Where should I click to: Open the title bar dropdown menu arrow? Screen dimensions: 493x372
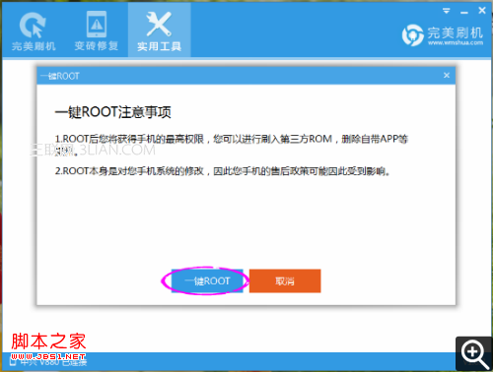click(446, 11)
